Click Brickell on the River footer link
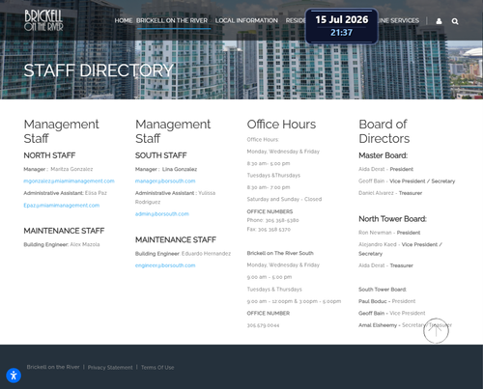This screenshot has width=483, height=389. click(53, 367)
